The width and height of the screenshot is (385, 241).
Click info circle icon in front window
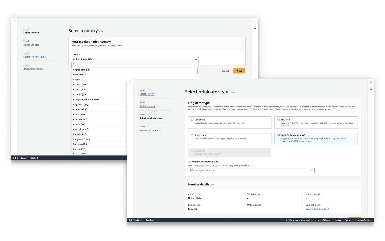pos(371,82)
